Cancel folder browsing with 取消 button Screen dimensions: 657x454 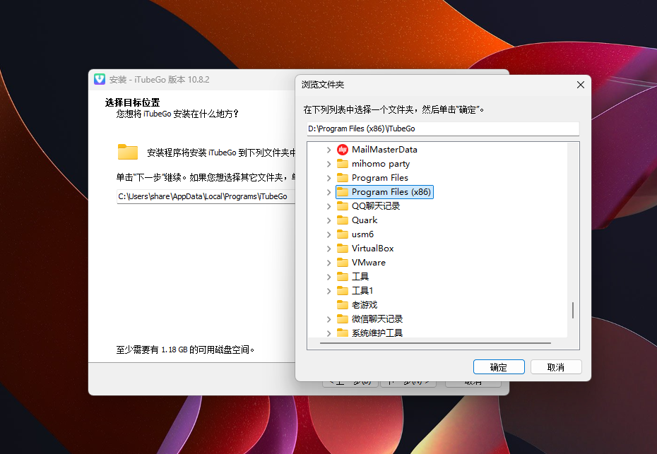click(x=555, y=367)
